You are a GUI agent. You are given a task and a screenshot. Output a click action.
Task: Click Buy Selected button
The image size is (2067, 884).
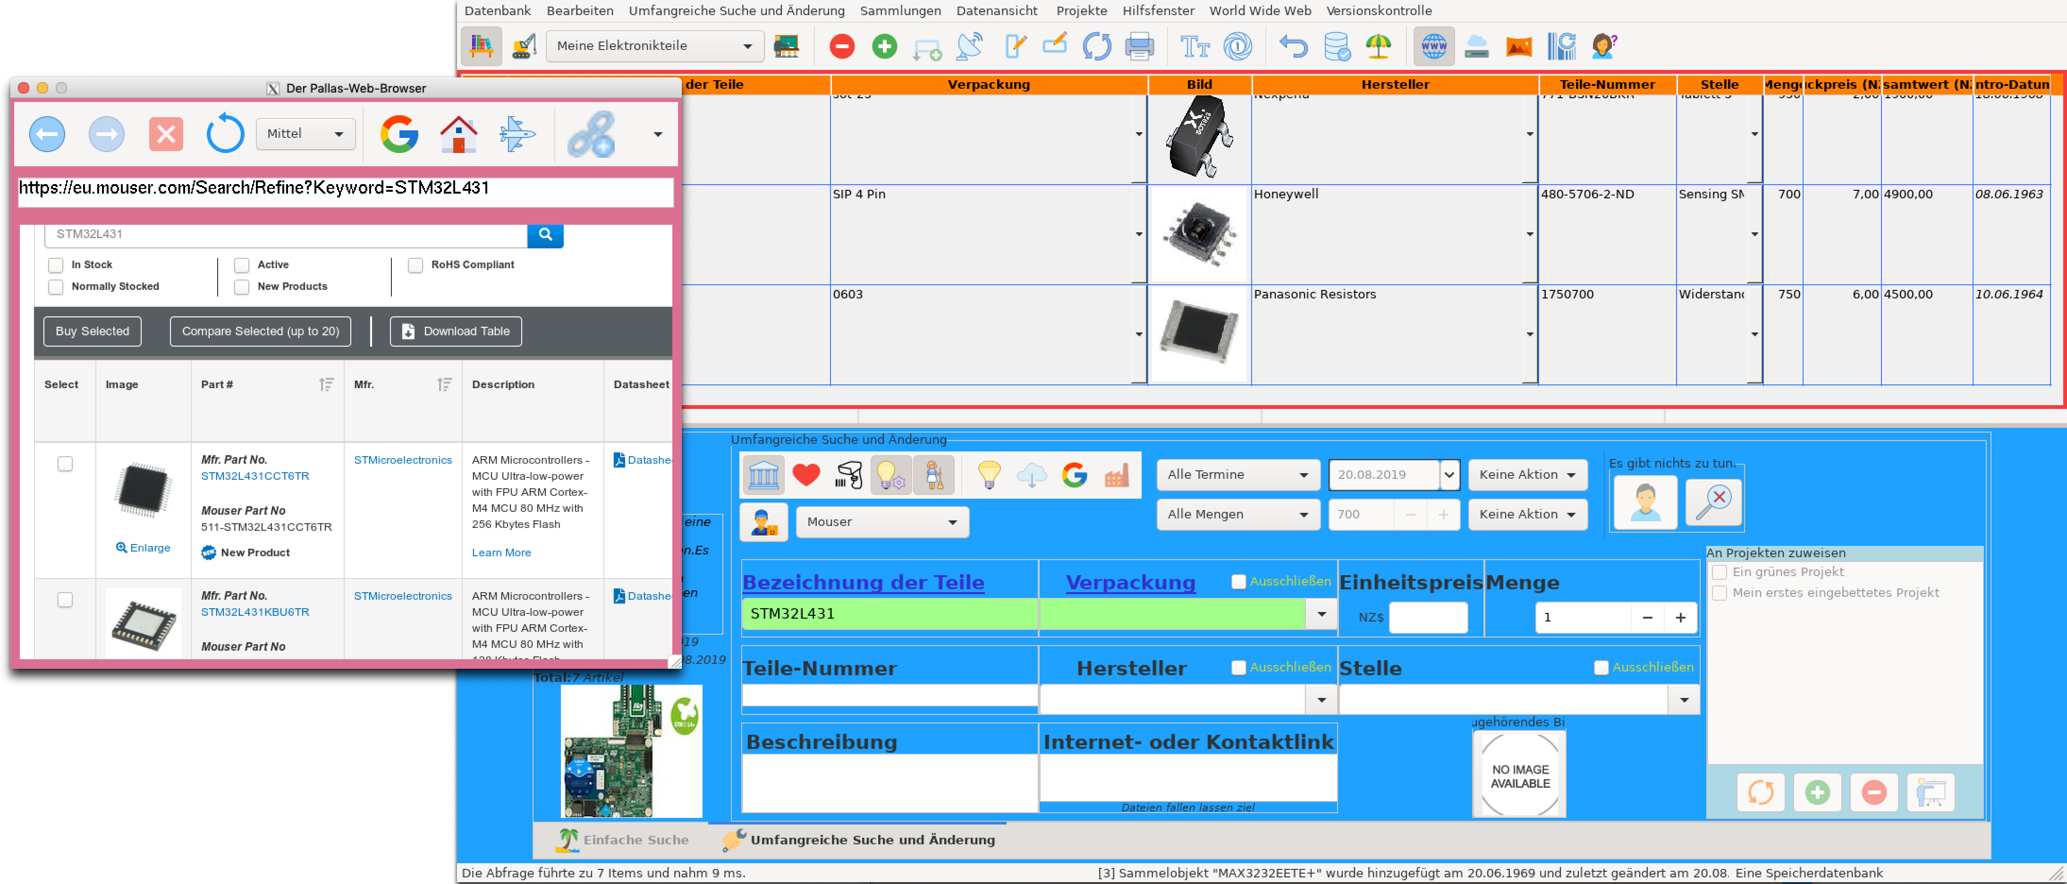[92, 331]
